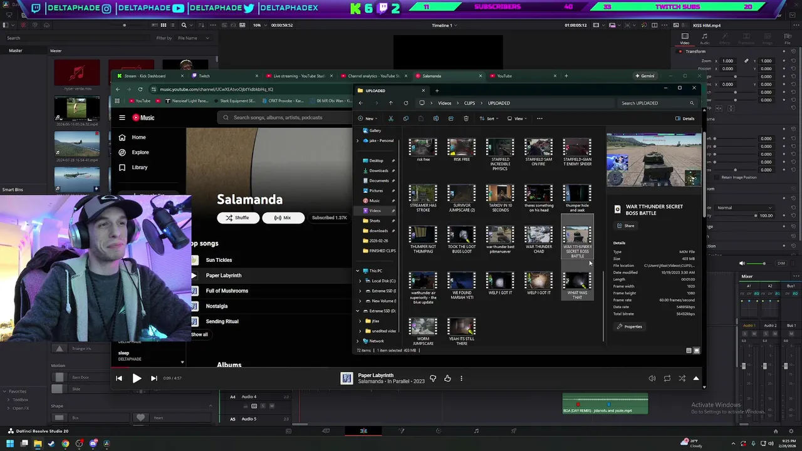Go to previous track in YouTube Music
The width and height of the screenshot is (802, 451).
click(119, 378)
